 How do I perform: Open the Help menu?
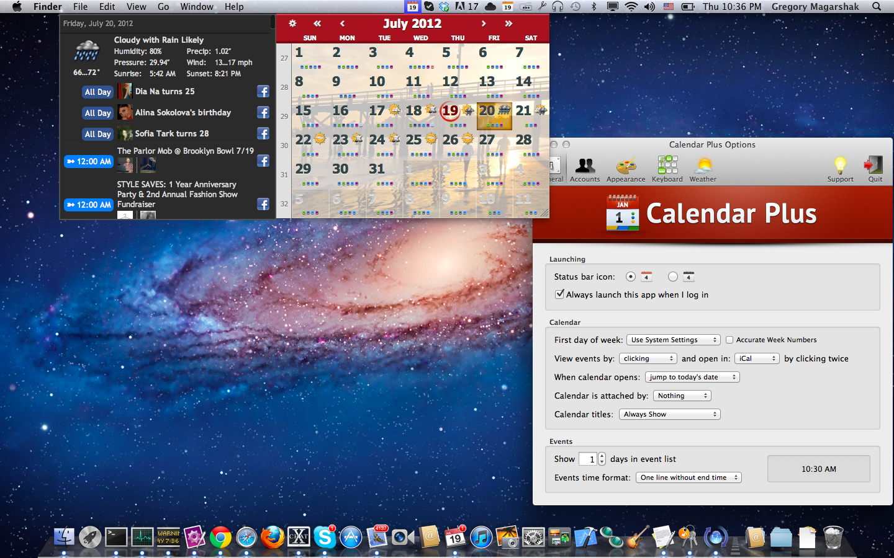point(234,7)
